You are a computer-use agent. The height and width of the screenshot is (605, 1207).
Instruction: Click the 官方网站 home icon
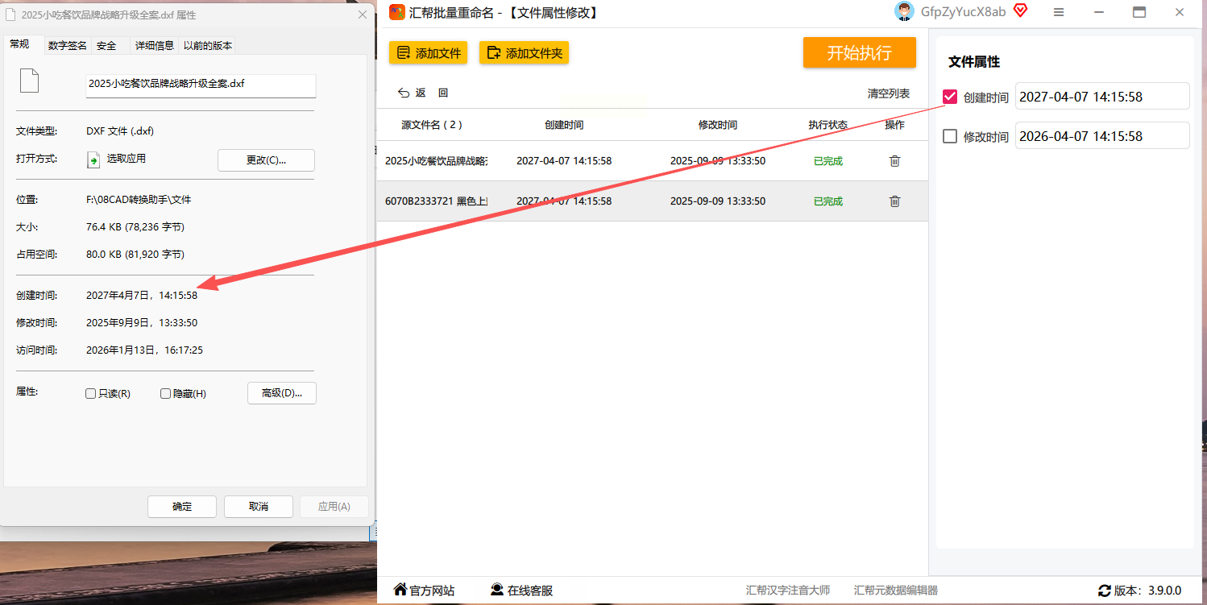(x=400, y=590)
